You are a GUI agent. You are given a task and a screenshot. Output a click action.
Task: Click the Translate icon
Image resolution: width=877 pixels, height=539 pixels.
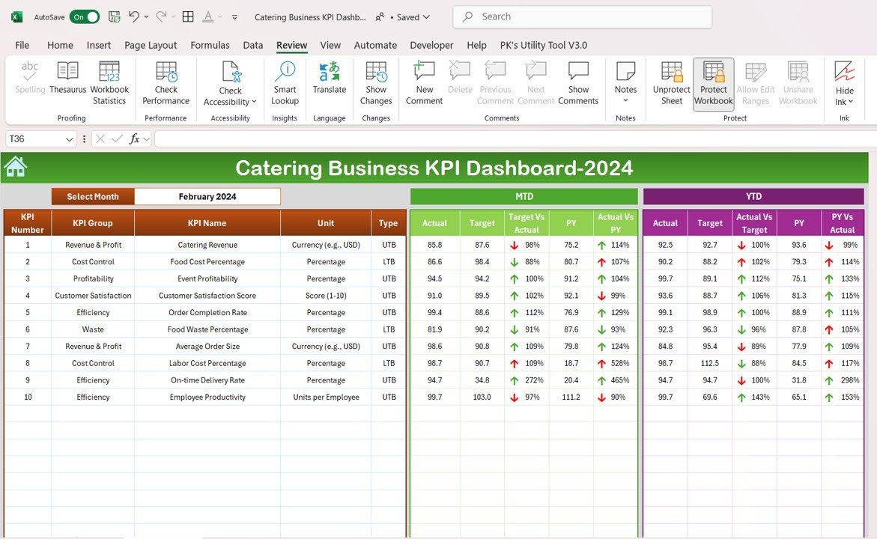[330, 78]
